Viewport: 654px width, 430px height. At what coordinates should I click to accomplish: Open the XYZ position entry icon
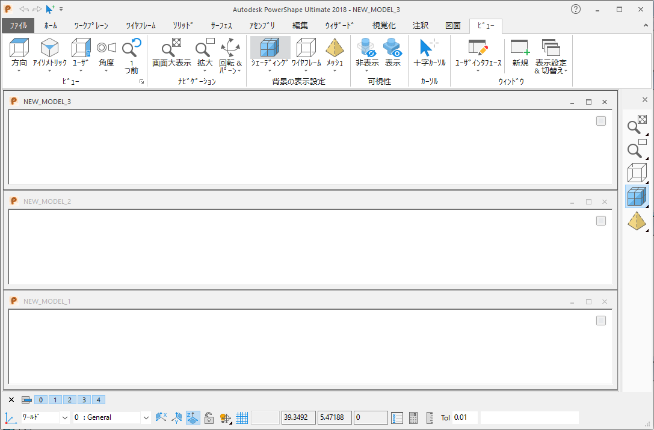[x=397, y=417]
